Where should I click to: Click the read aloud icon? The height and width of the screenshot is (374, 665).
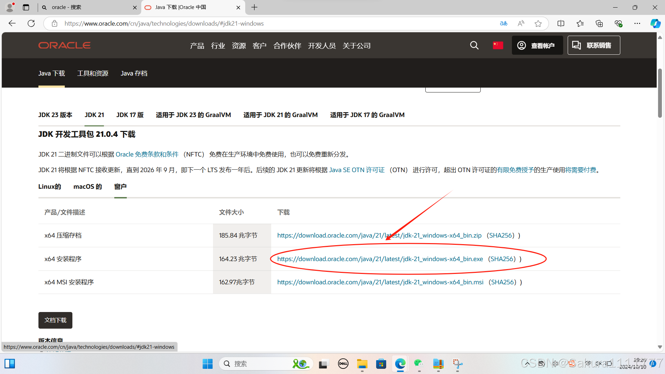(521, 23)
